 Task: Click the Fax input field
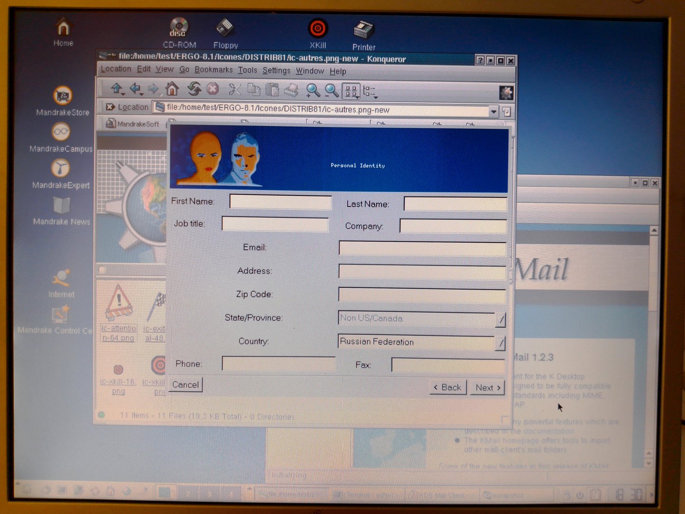tap(448, 366)
